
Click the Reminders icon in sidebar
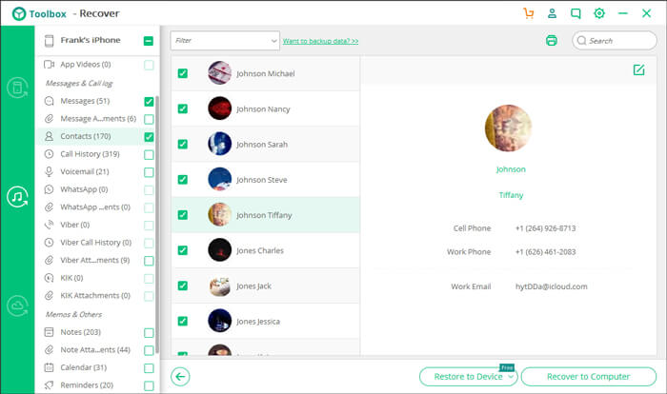[x=49, y=385]
